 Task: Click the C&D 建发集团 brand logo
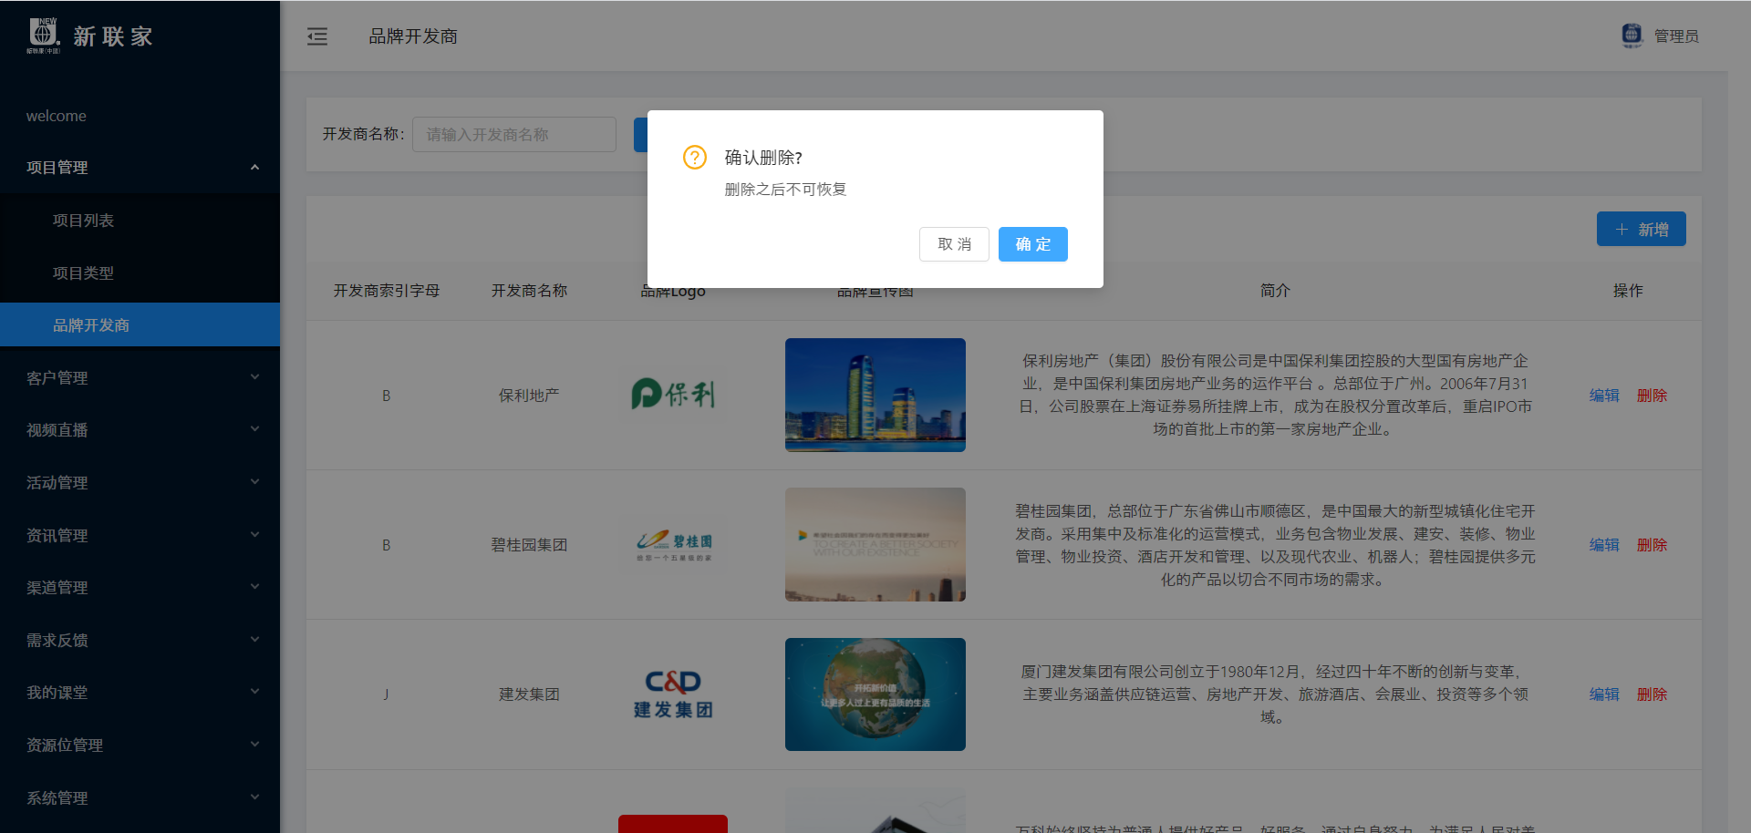point(673,694)
